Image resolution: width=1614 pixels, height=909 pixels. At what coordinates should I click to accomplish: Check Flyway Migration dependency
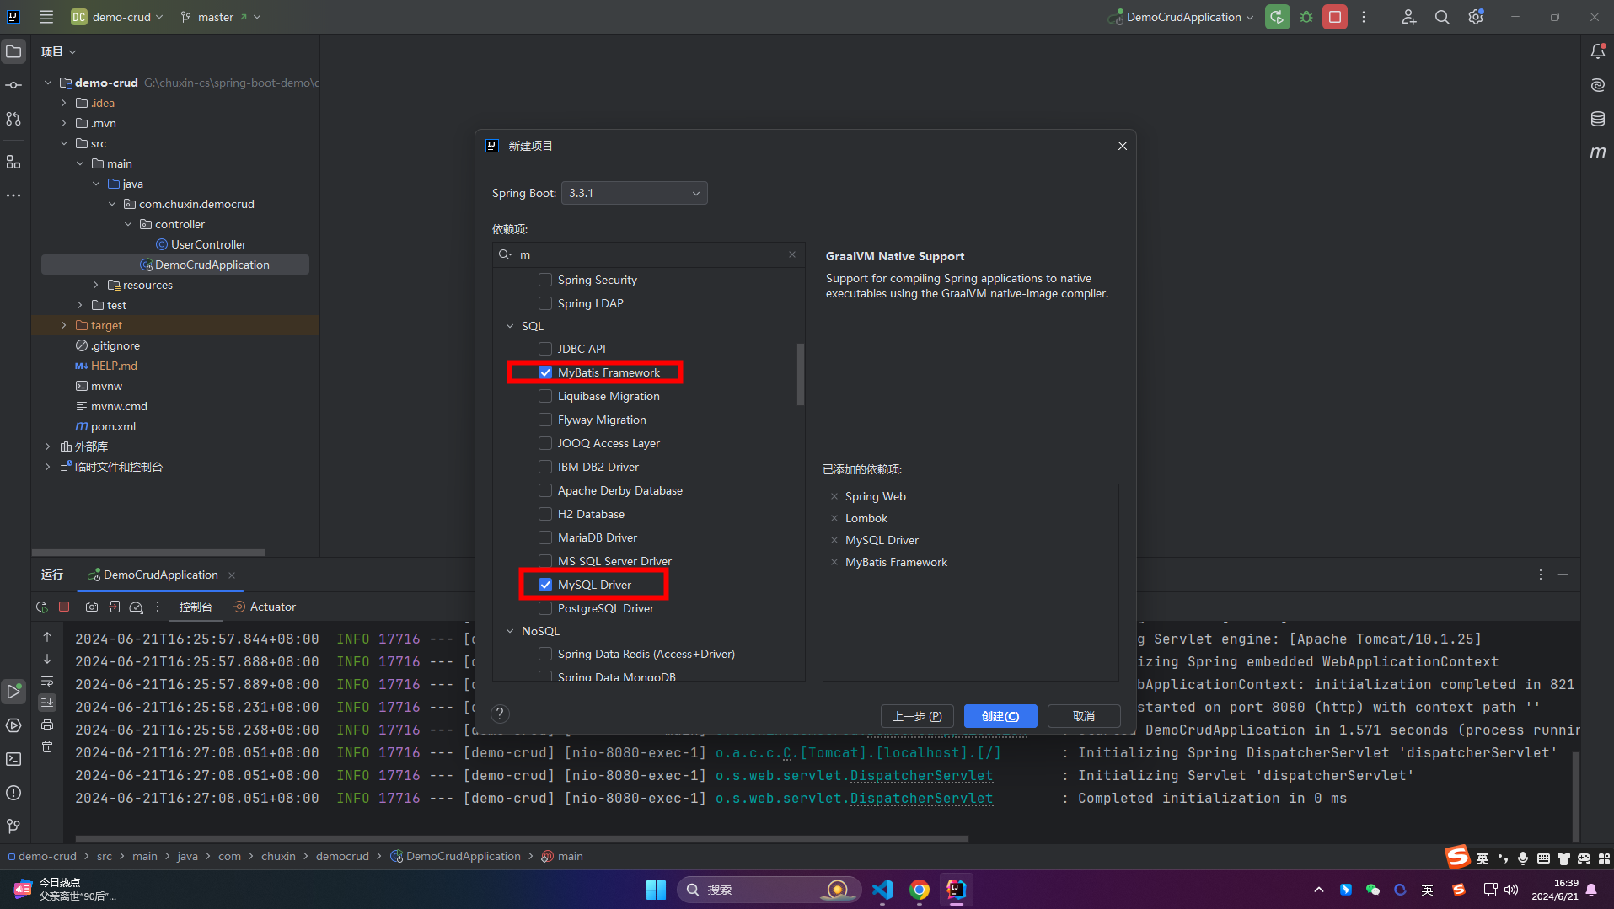(x=545, y=420)
